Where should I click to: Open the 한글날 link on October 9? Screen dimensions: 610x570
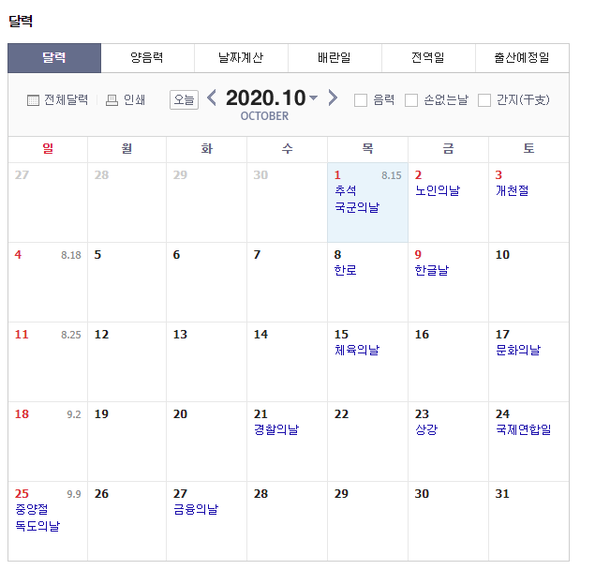[432, 270]
